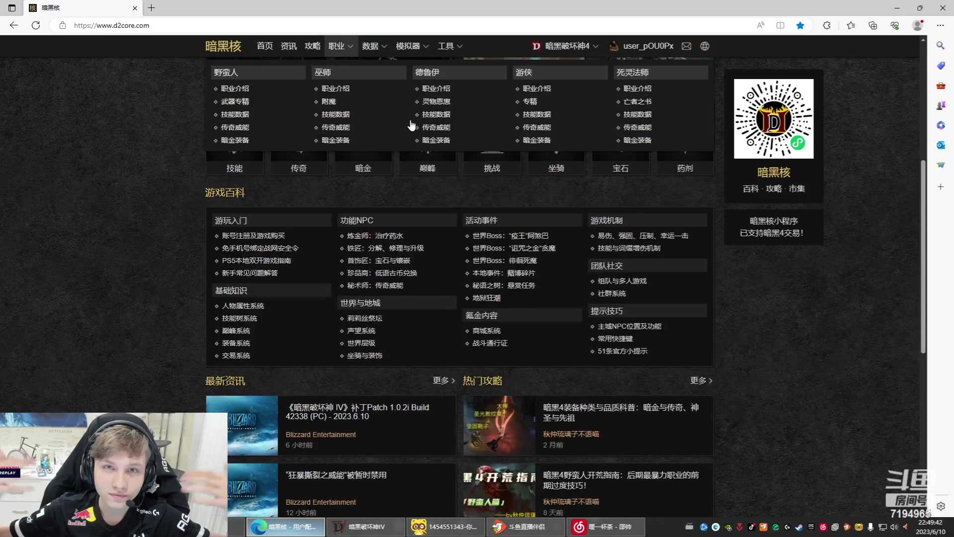Viewport: 954px width, 537px height.
Task: Open the sidebar tools briefcase icon
Action: [x=940, y=86]
